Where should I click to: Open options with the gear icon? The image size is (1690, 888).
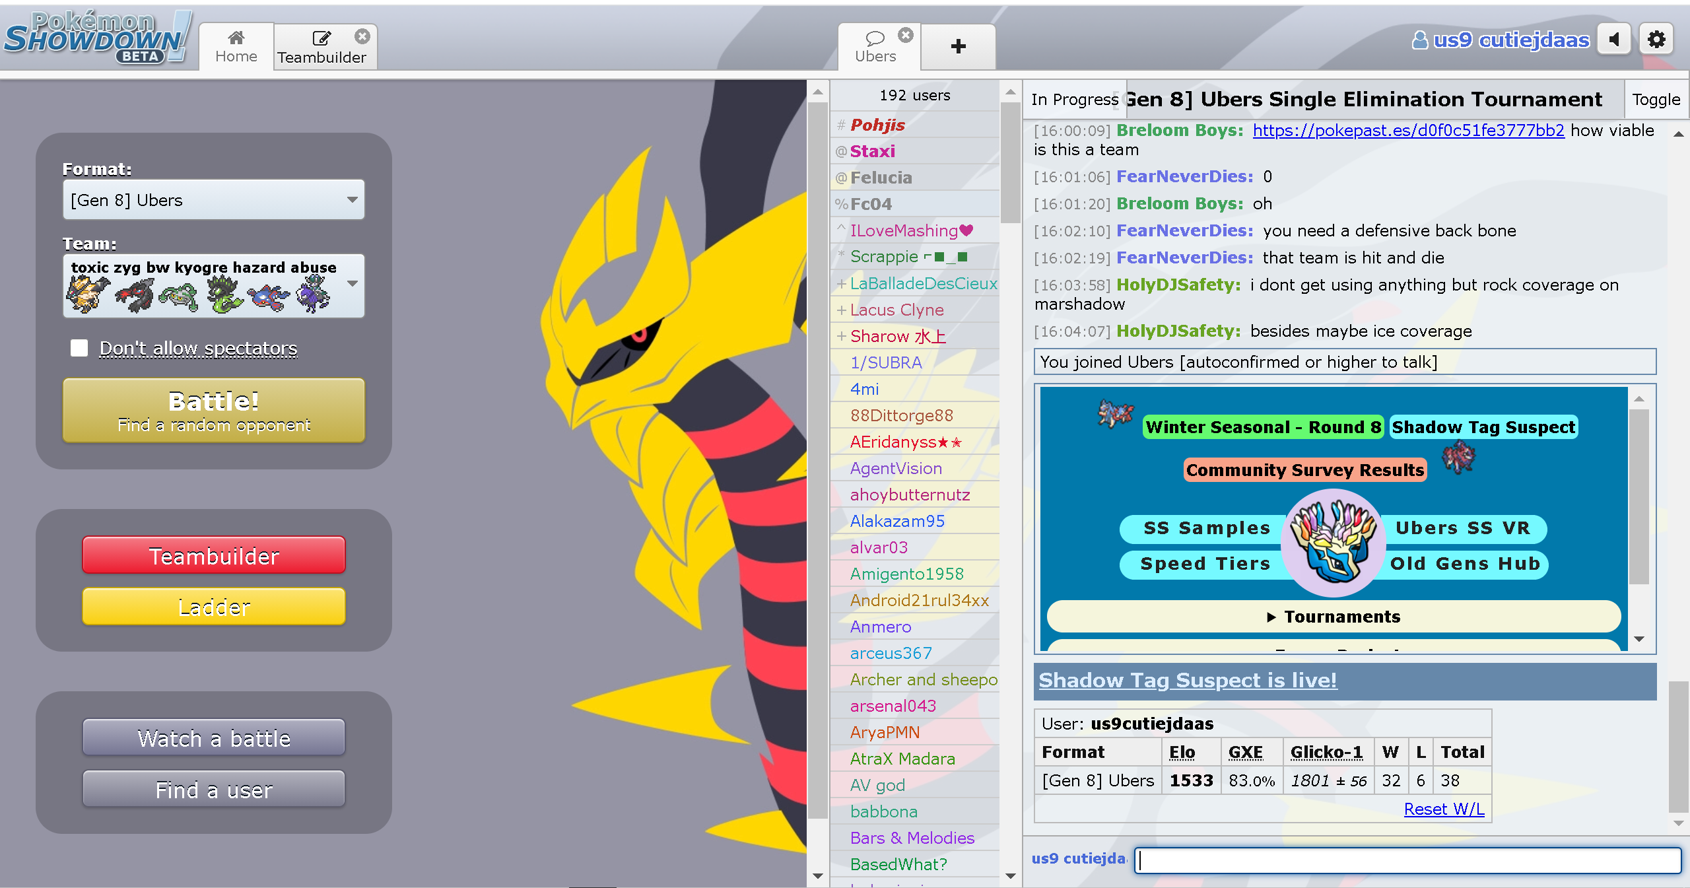pyautogui.click(x=1656, y=40)
